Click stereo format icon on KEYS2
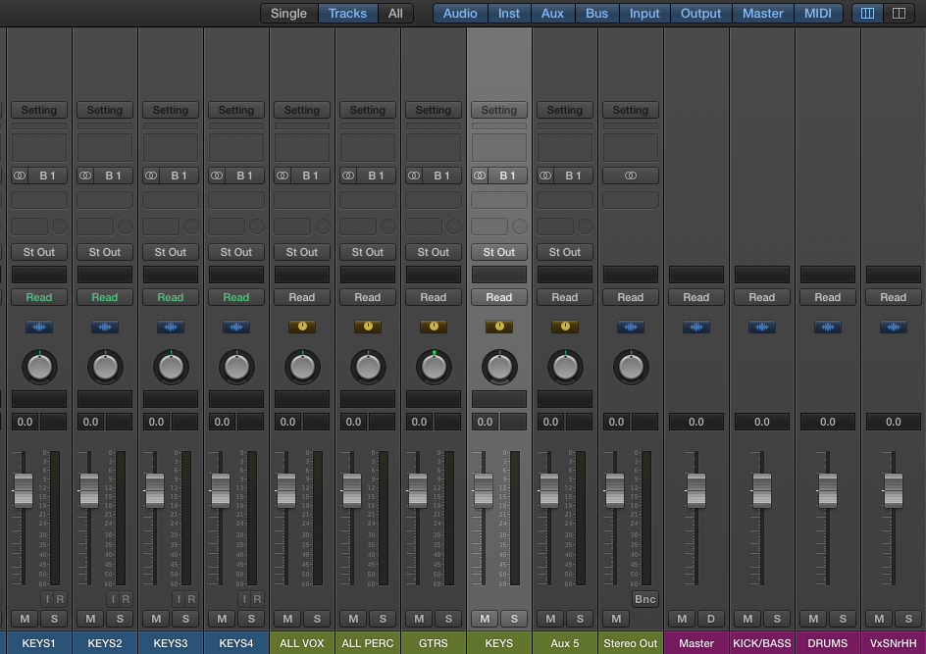Screen dimensions: 926x654 [85, 176]
